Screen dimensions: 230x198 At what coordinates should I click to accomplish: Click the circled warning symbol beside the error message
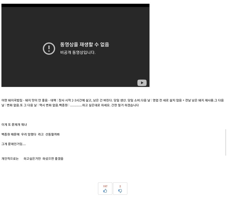click(x=49, y=49)
